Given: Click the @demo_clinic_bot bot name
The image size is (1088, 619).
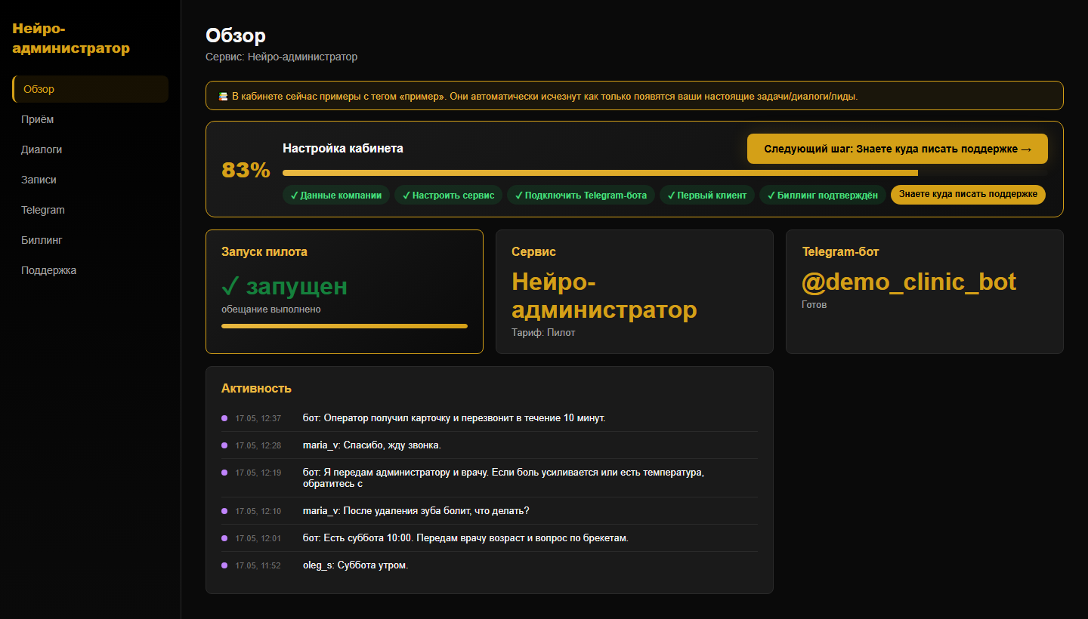Looking at the screenshot, I should (x=909, y=282).
